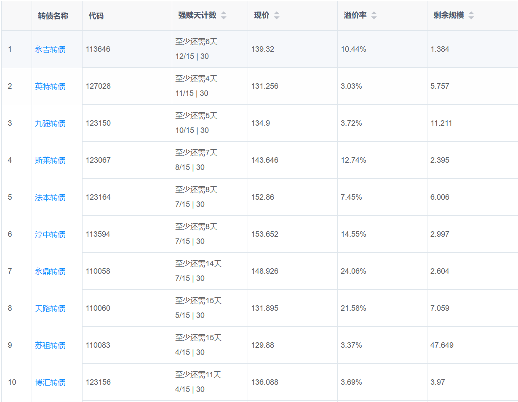Sort table by 剩余规模 sort icon
518x402 pixels.
(x=471, y=16)
